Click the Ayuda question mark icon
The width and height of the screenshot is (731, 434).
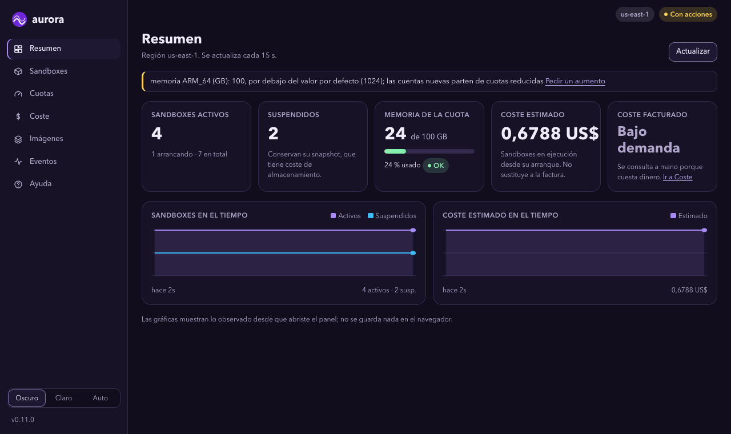[18, 184]
